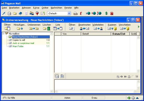Collapse the My mailbox tree node
The width and height of the screenshot is (144, 101).
pyautogui.click(x=3, y=33)
